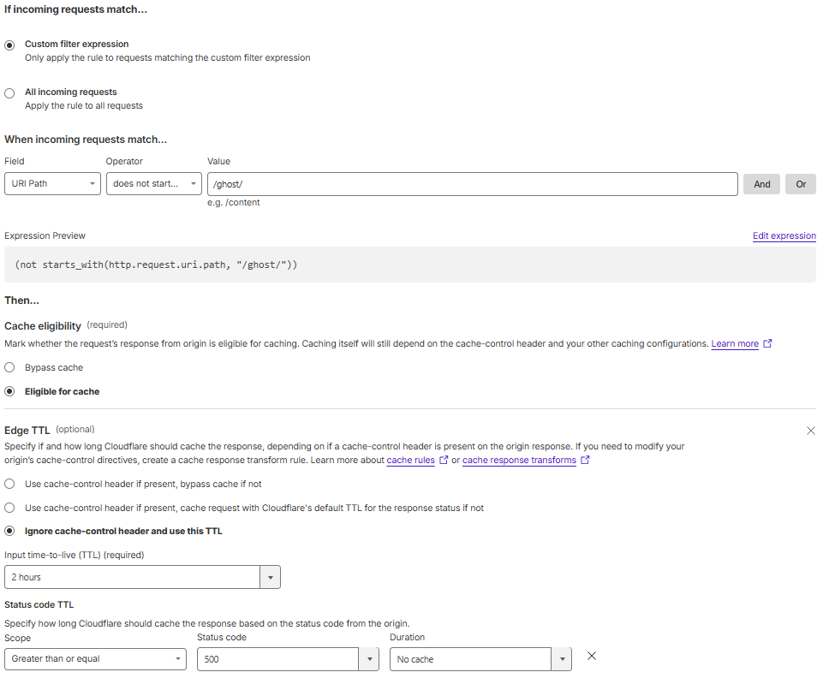Click the Duration dropdown arrow

point(562,659)
